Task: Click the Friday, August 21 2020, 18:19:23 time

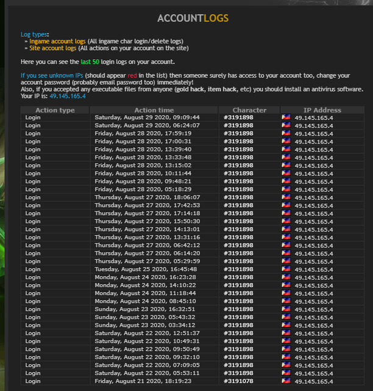Action: click(143, 381)
